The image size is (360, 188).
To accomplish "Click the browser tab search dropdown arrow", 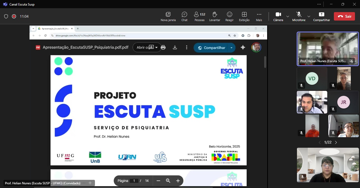I will 33,28.
